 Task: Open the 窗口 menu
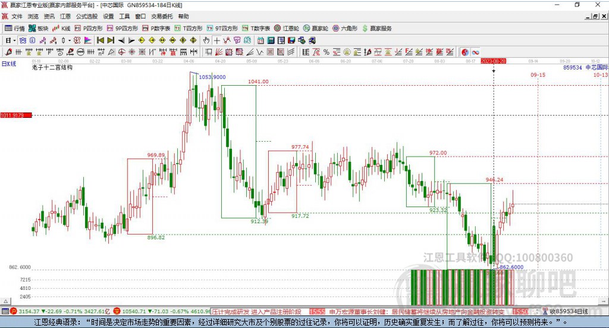(x=140, y=16)
